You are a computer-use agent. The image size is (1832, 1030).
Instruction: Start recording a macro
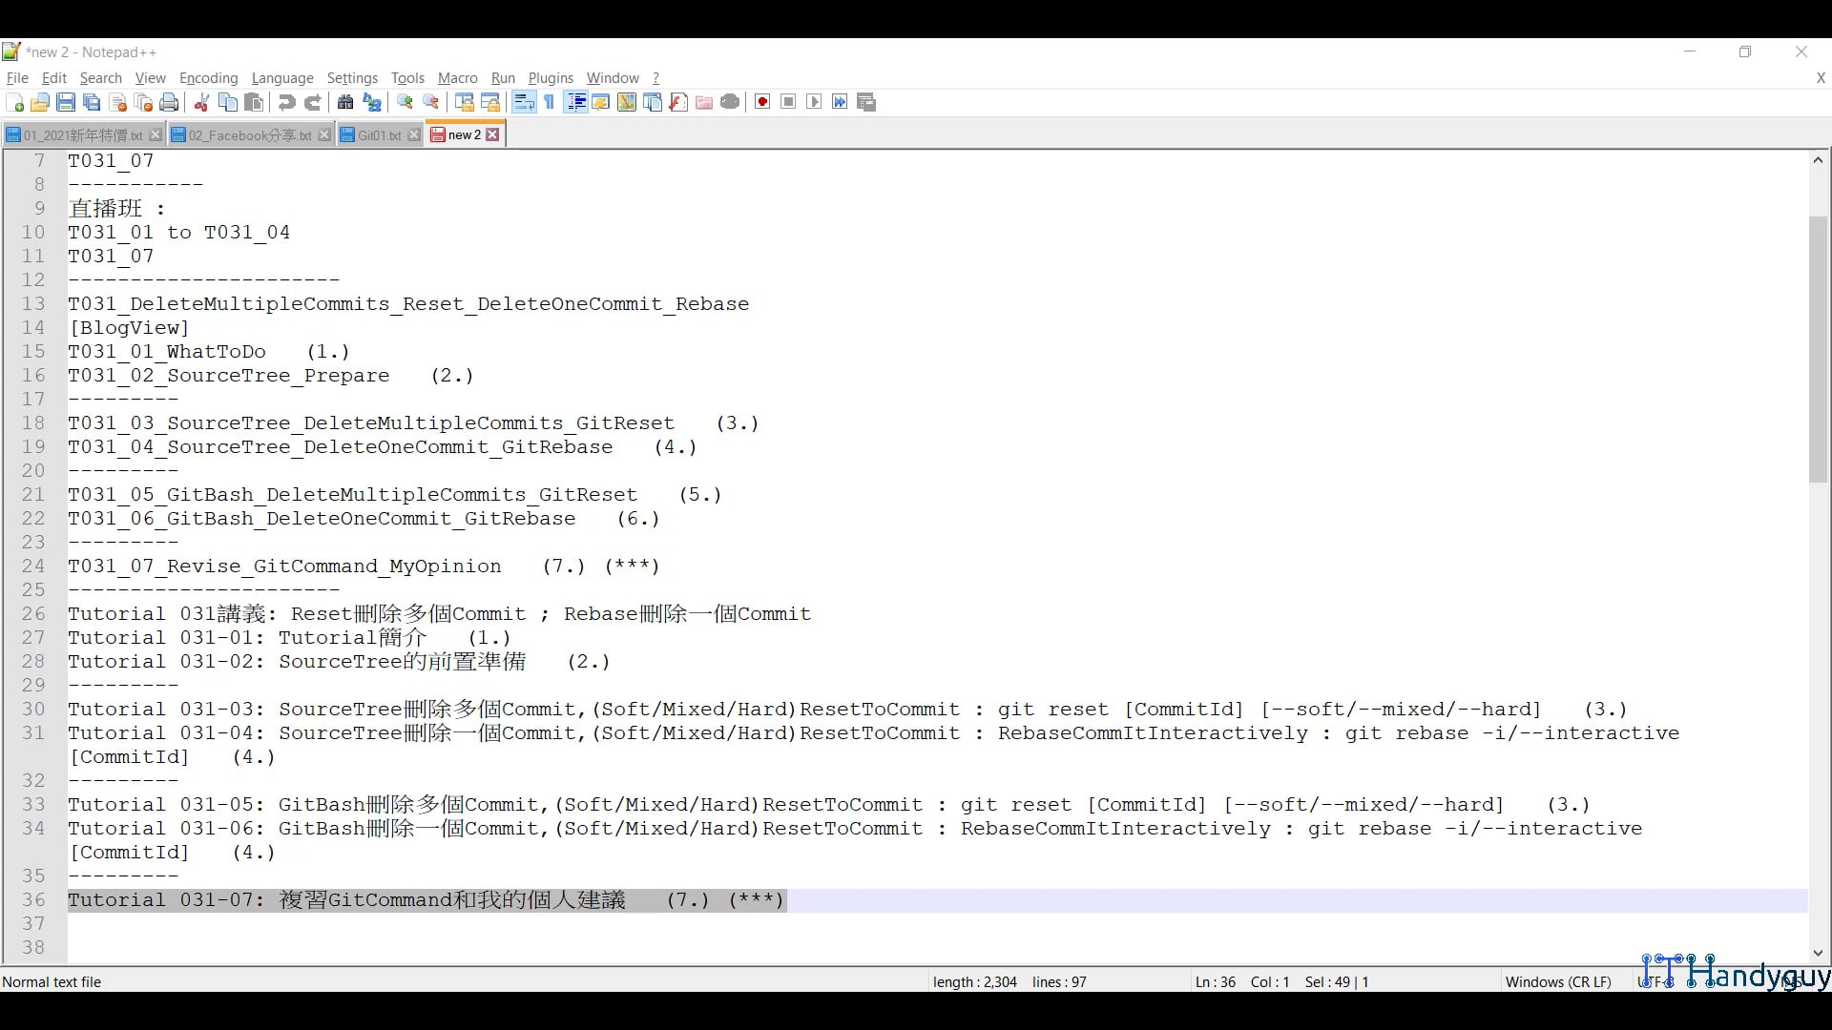(x=761, y=102)
